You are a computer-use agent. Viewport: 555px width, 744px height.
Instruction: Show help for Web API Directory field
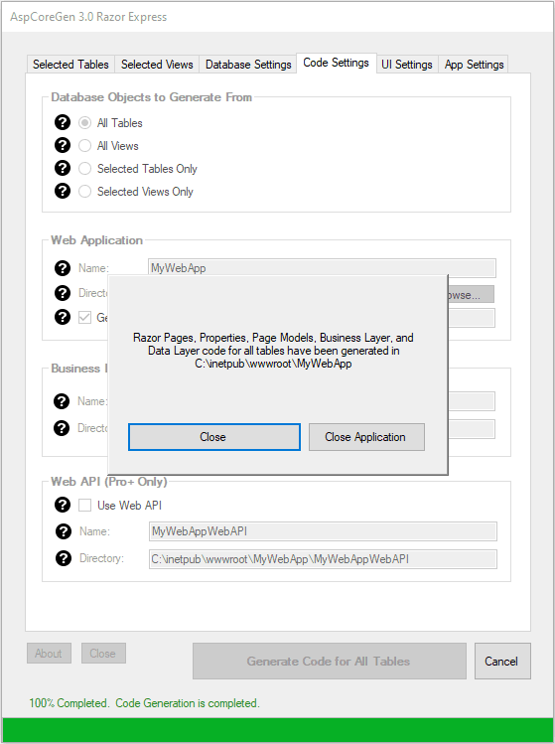coord(64,558)
